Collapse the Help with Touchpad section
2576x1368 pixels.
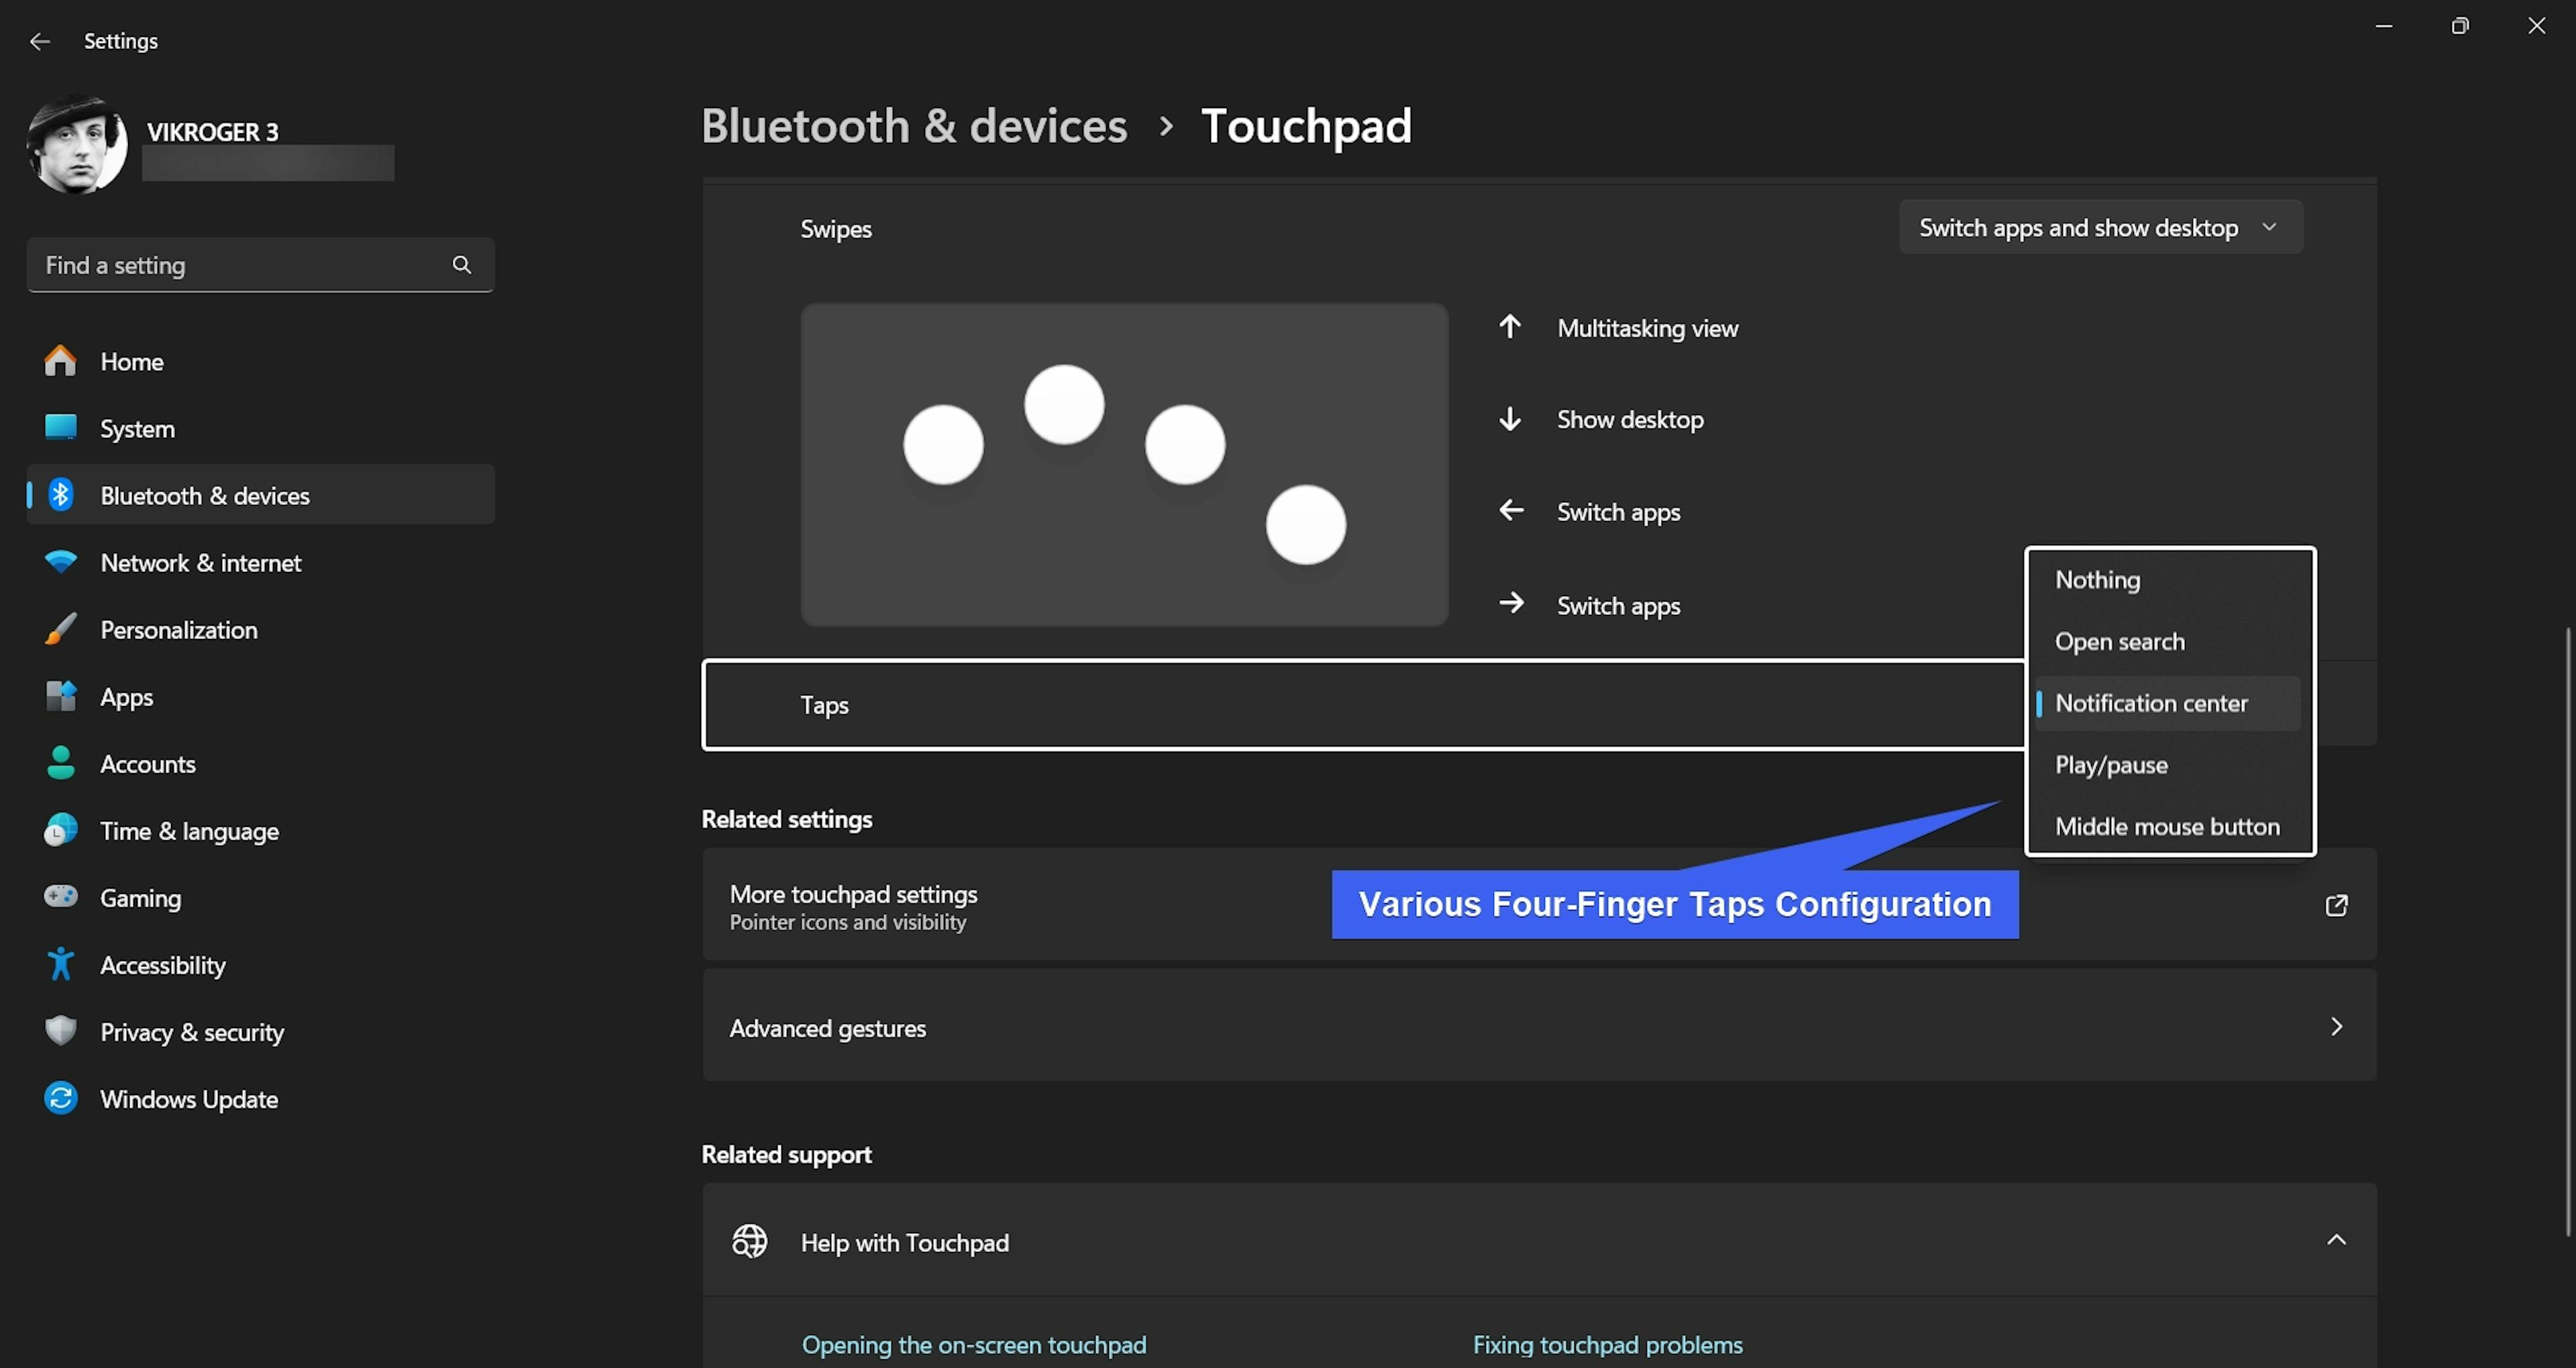click(x=2336, y=1241)
